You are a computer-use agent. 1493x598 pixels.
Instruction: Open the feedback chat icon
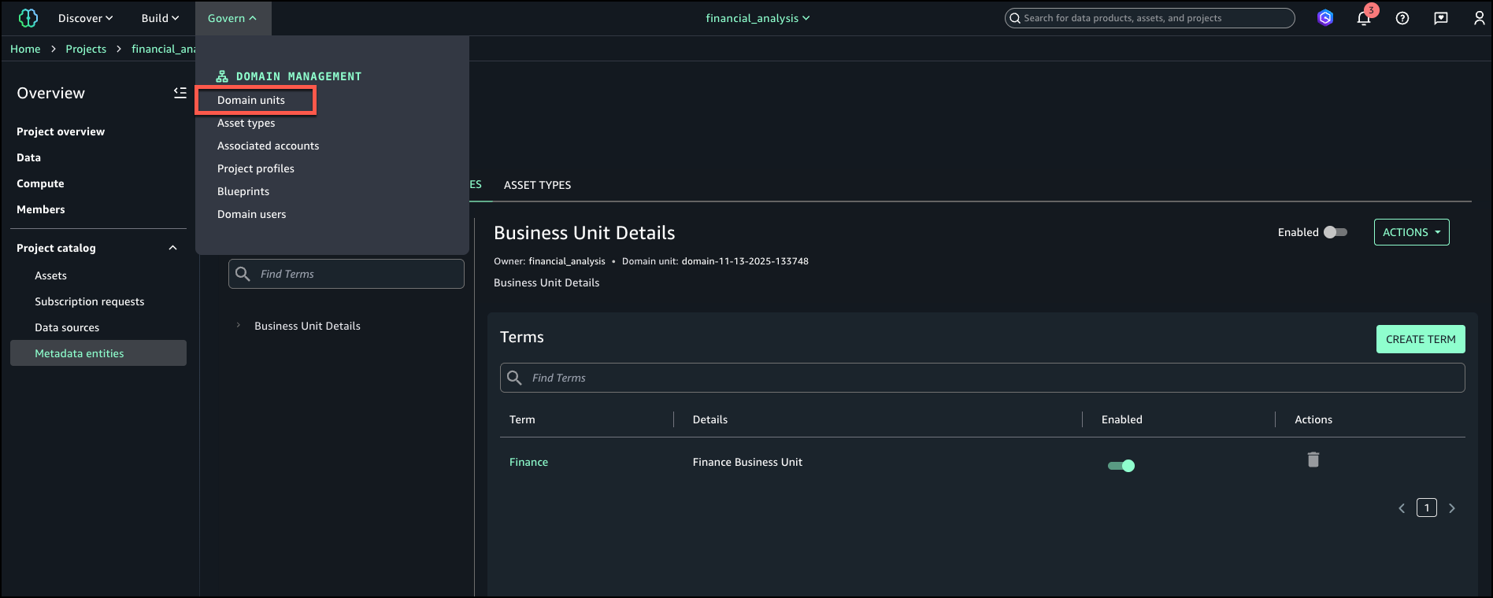pos(1441,18)
